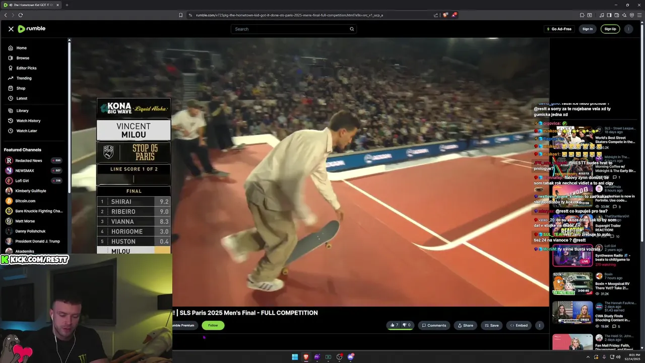Viewport: 645px width, 363px height.
Task: Open Discord from the taskbar
Action: 351,357
